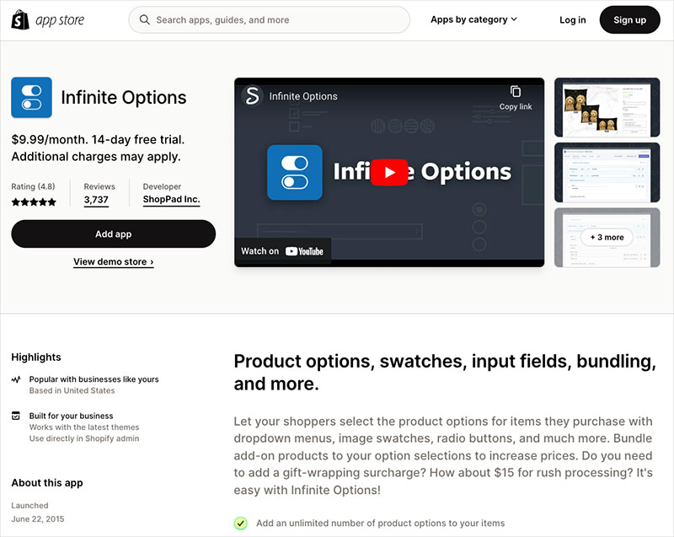Click the Add app button

(x=114, y=234)
